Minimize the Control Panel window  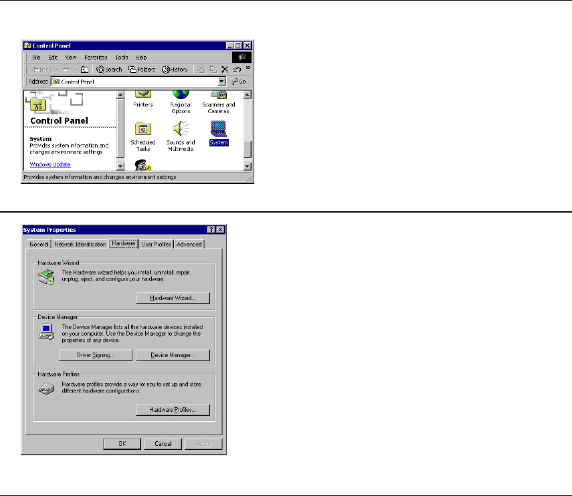click(230, 45)
